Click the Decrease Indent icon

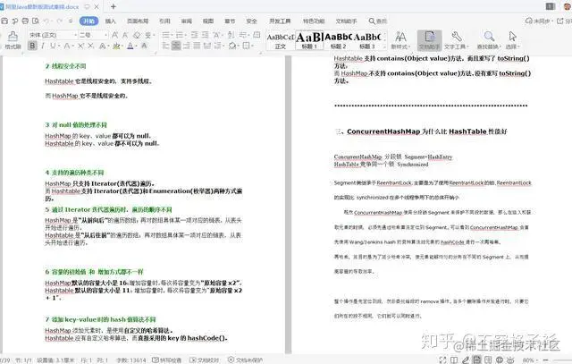(194, 35)
